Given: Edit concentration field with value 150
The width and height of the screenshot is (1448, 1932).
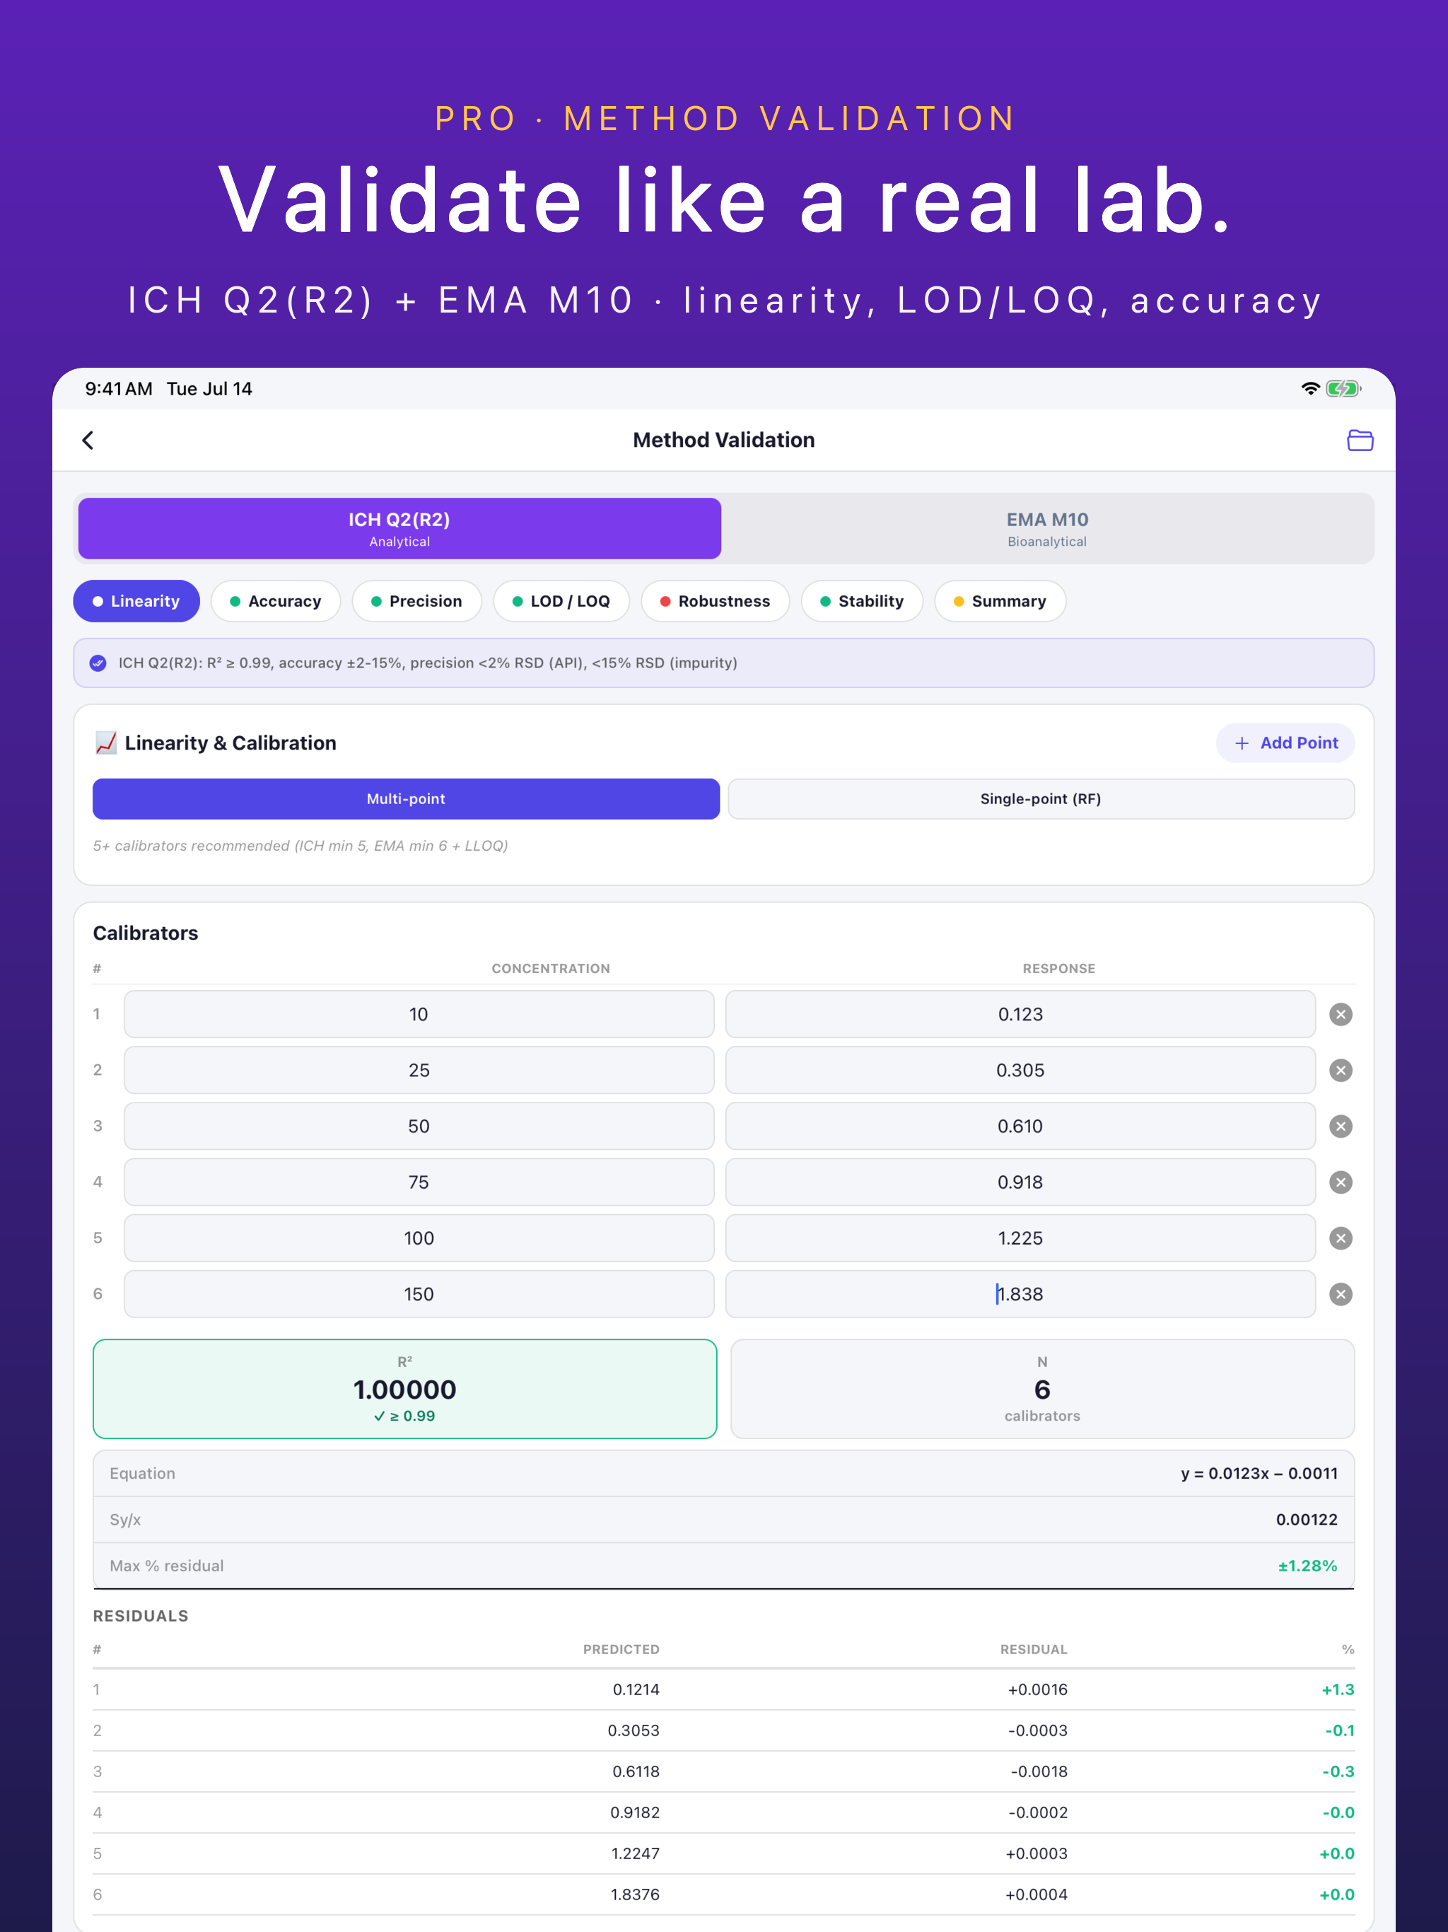Looking at the screenshot, I should coord(419,1293).
